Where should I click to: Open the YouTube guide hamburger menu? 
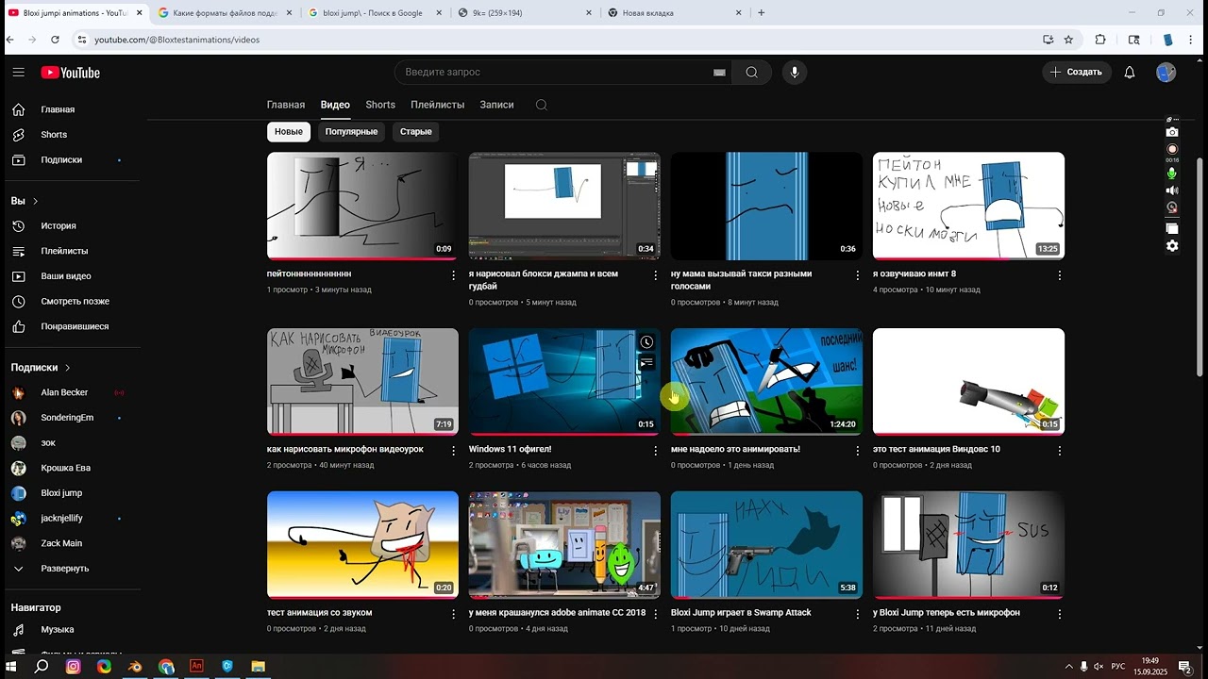coord(18,73)
